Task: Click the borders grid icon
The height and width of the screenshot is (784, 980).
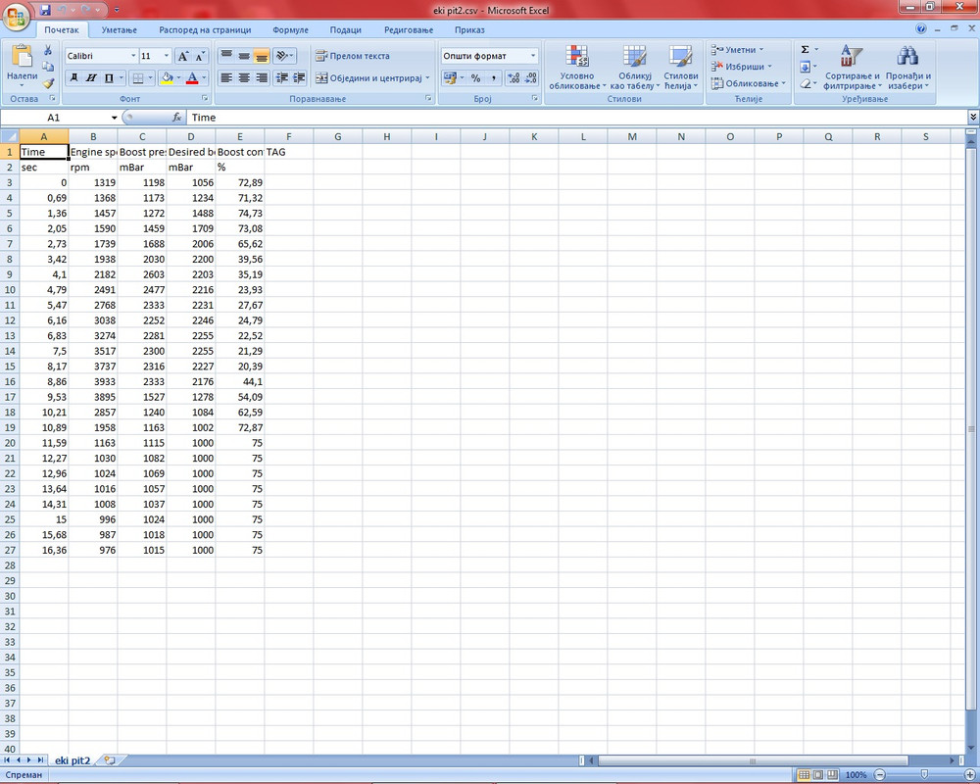Action: [139, 78]
